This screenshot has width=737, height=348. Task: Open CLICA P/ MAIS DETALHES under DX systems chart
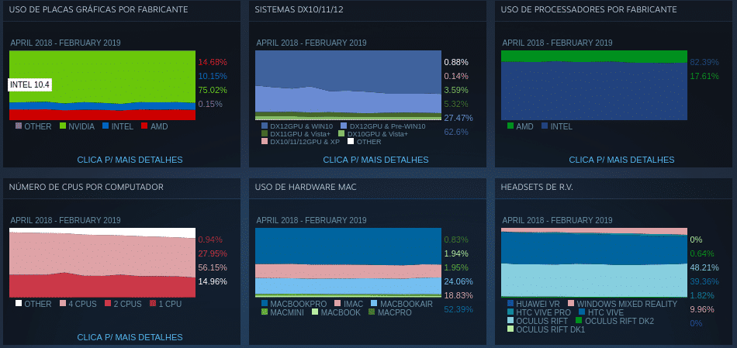point(375,160)
